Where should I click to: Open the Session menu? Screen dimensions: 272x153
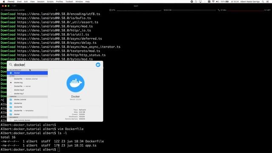tap(41, 2)
